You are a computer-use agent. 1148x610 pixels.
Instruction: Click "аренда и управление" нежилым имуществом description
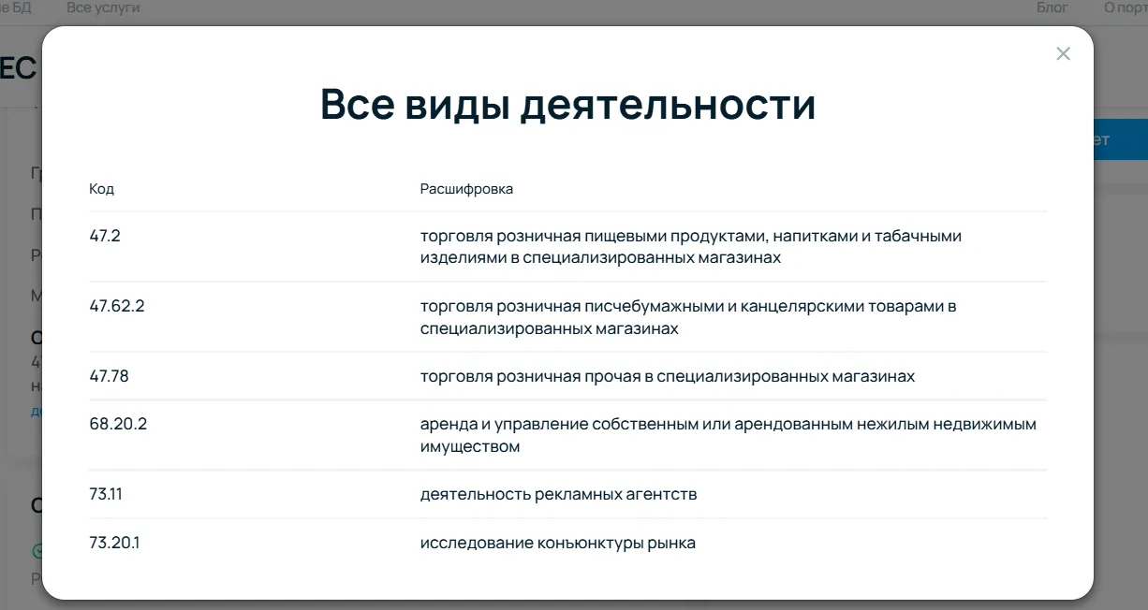729,435
